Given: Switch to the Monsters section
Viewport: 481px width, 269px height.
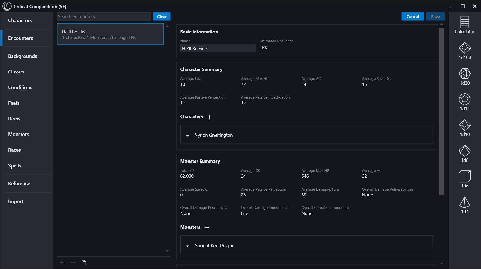Looking at the screenshot, I should coord(18,134).
